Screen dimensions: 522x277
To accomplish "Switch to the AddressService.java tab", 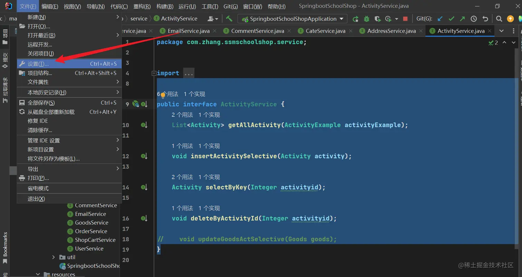I will click(391, 31).
